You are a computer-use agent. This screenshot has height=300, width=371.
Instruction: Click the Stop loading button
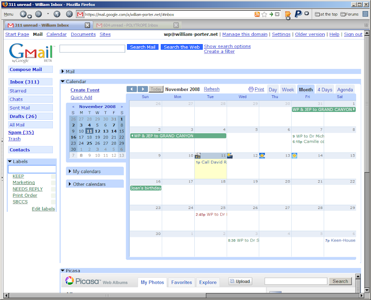69,14
